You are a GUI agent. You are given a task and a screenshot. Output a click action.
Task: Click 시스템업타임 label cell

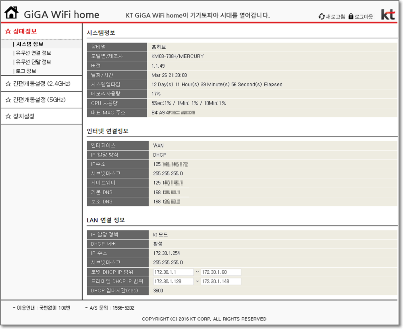pos(117,85)
